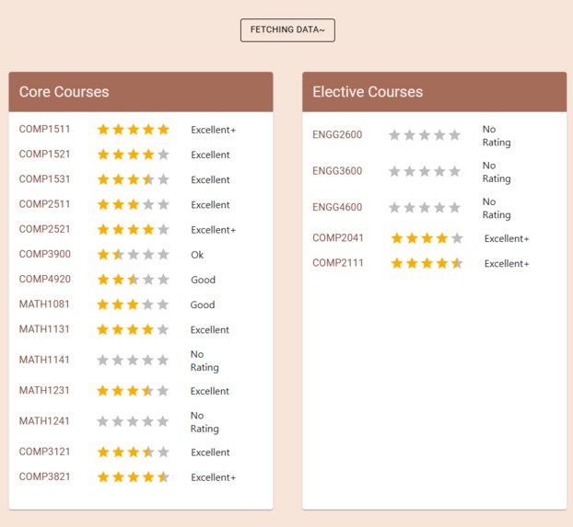The image size is (573, 527).
Task: Click the half-filled fifth star for COMP2111
Action: point(457,263)
